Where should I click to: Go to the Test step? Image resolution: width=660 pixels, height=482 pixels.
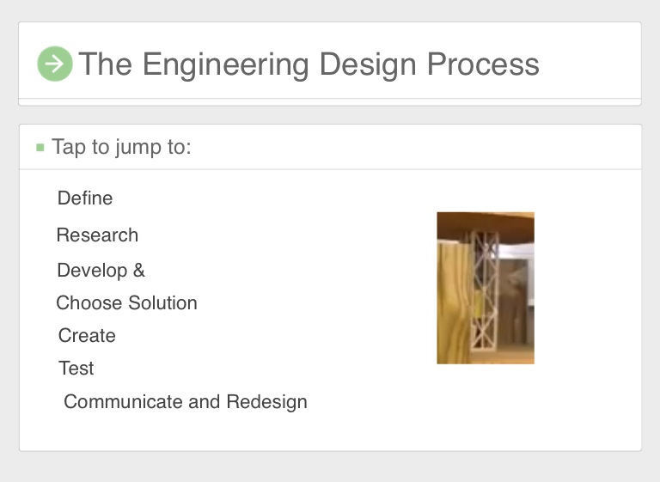pos(76,369)
